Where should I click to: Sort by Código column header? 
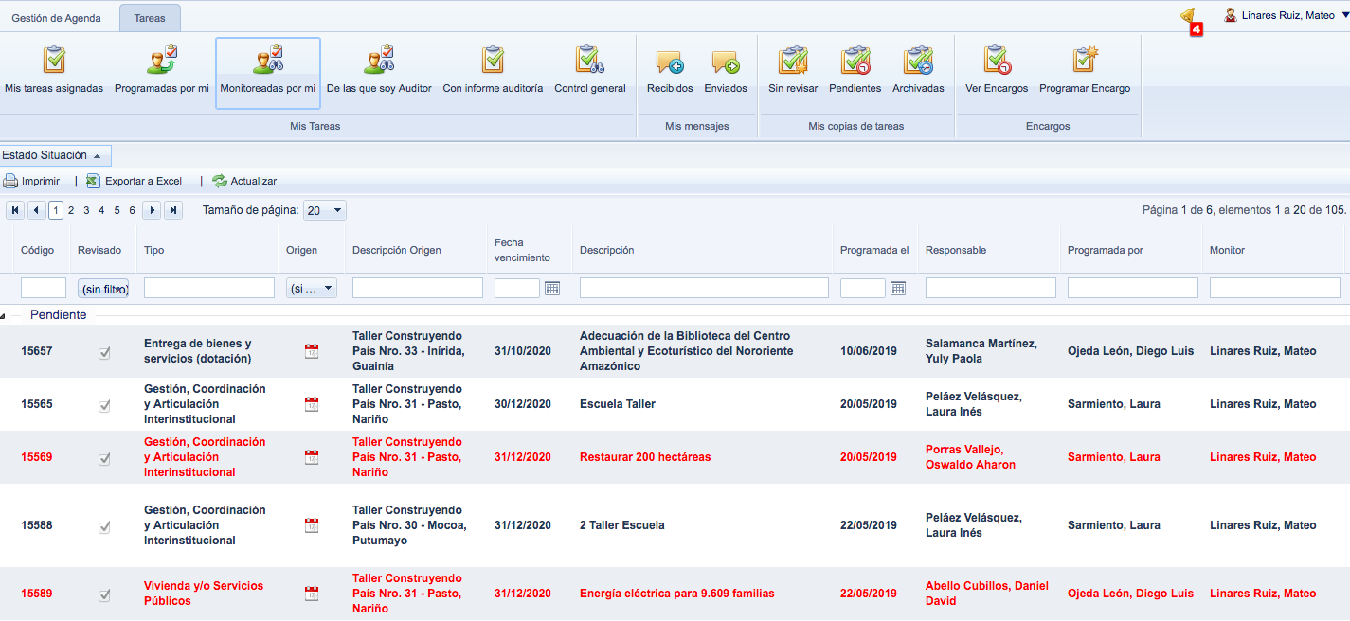[38, 250]
